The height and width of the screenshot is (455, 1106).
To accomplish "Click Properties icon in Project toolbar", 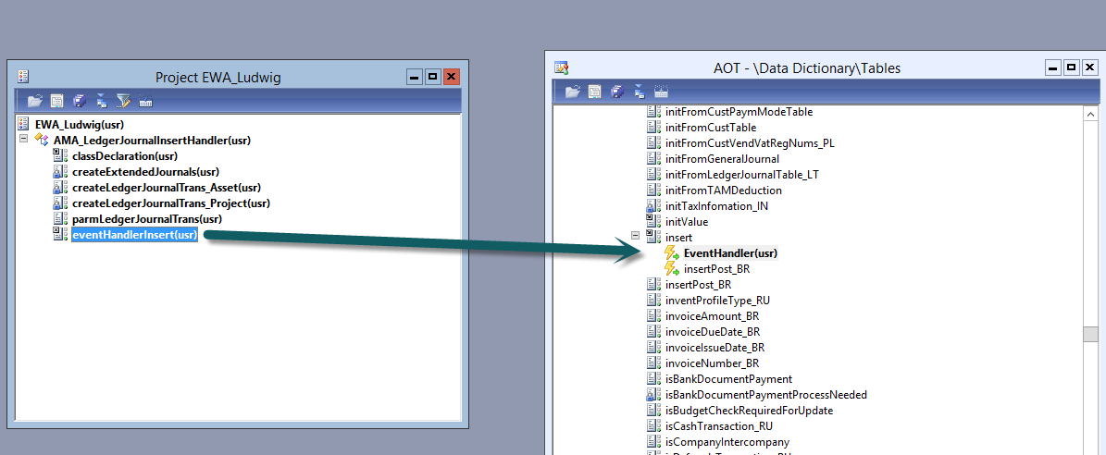I will tap(57, 101).
